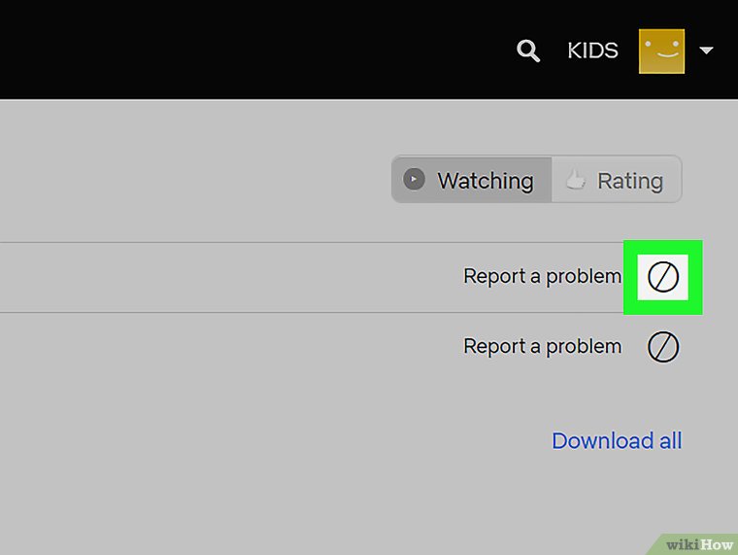Switch to the Rating tab
Screen dimensions: 738x555
coord(616,180)
